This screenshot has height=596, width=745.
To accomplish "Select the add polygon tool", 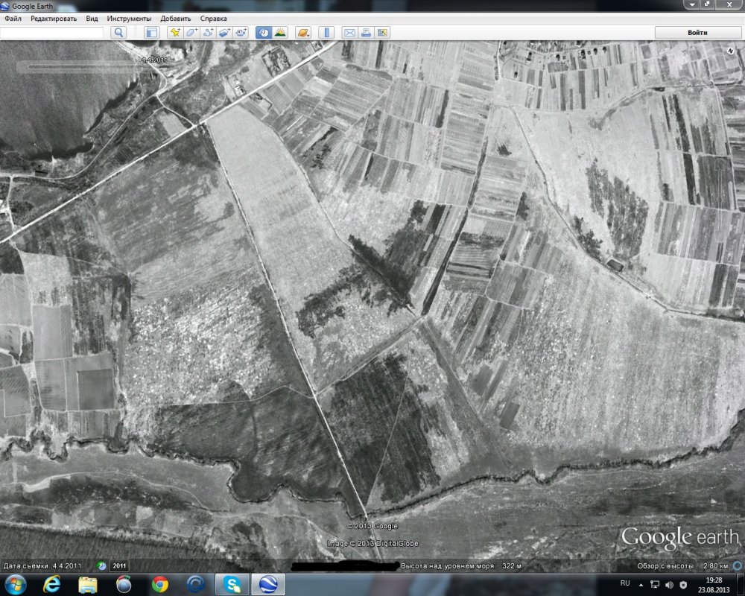I will (x=191, y=33).
